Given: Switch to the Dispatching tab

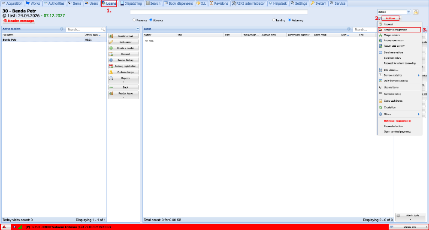Looking at the screenshot, I should tap(131, 3).
